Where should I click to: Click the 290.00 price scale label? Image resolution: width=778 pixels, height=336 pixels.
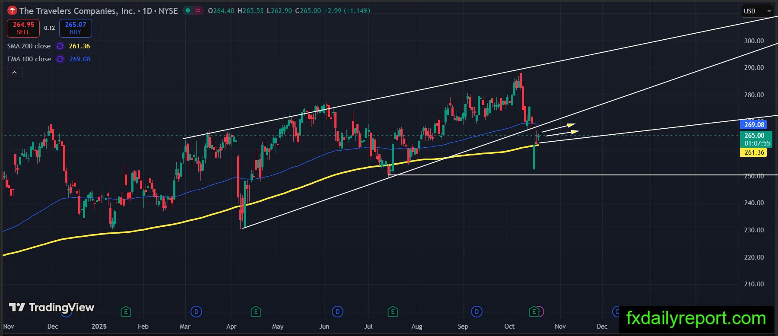[754, 68]
